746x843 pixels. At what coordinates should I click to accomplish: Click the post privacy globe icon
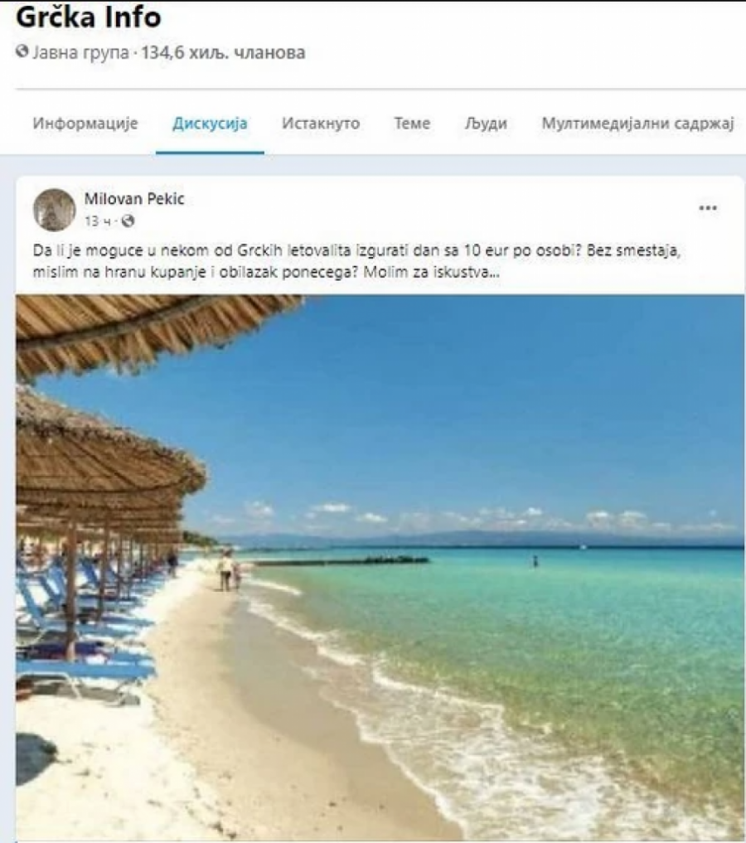pyautogui.click(x=128, y=221)
